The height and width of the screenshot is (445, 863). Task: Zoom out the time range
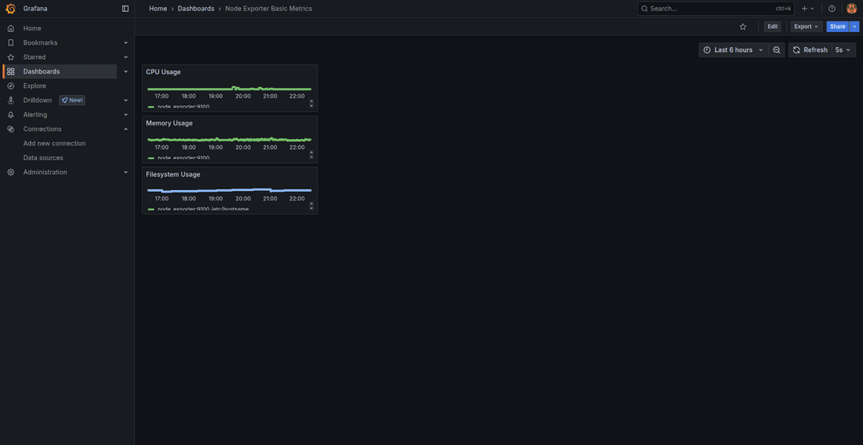[776, 50]
